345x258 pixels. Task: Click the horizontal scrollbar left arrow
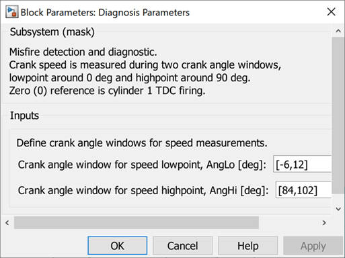pos(7,222)
